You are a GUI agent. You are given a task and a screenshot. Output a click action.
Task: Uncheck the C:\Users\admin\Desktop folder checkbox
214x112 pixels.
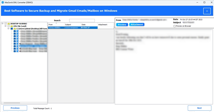coord(12,29)
